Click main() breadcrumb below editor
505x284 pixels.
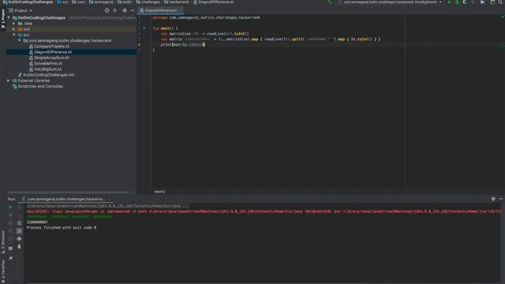click(x=159, y=192)
